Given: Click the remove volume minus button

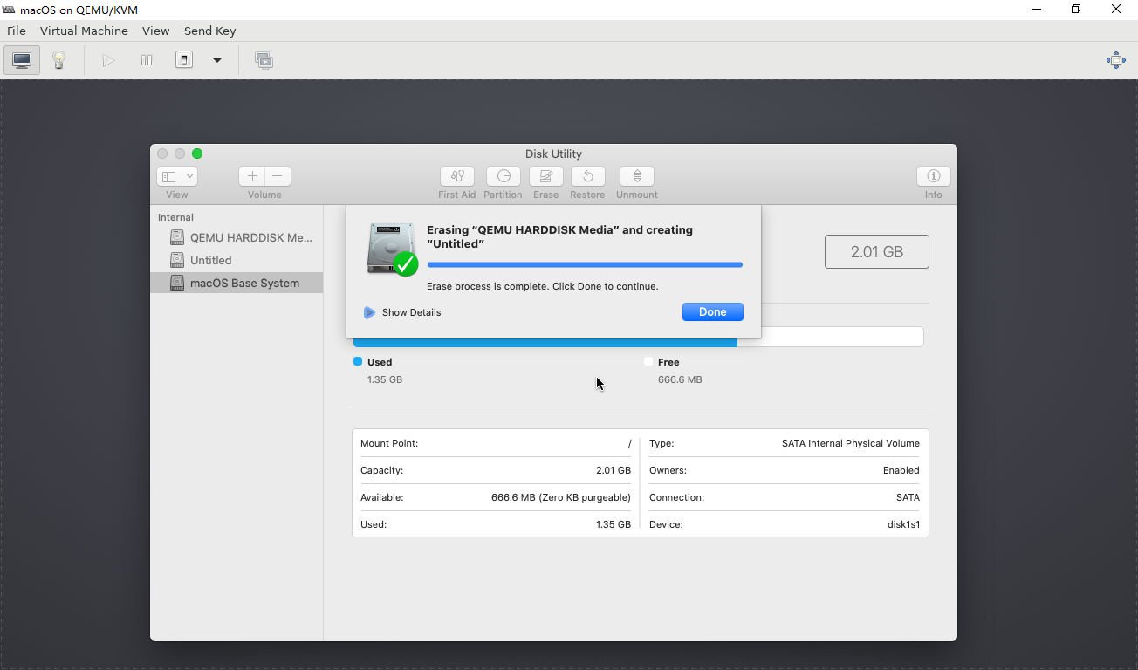Looking at the screenshot, I should (278, 176).
